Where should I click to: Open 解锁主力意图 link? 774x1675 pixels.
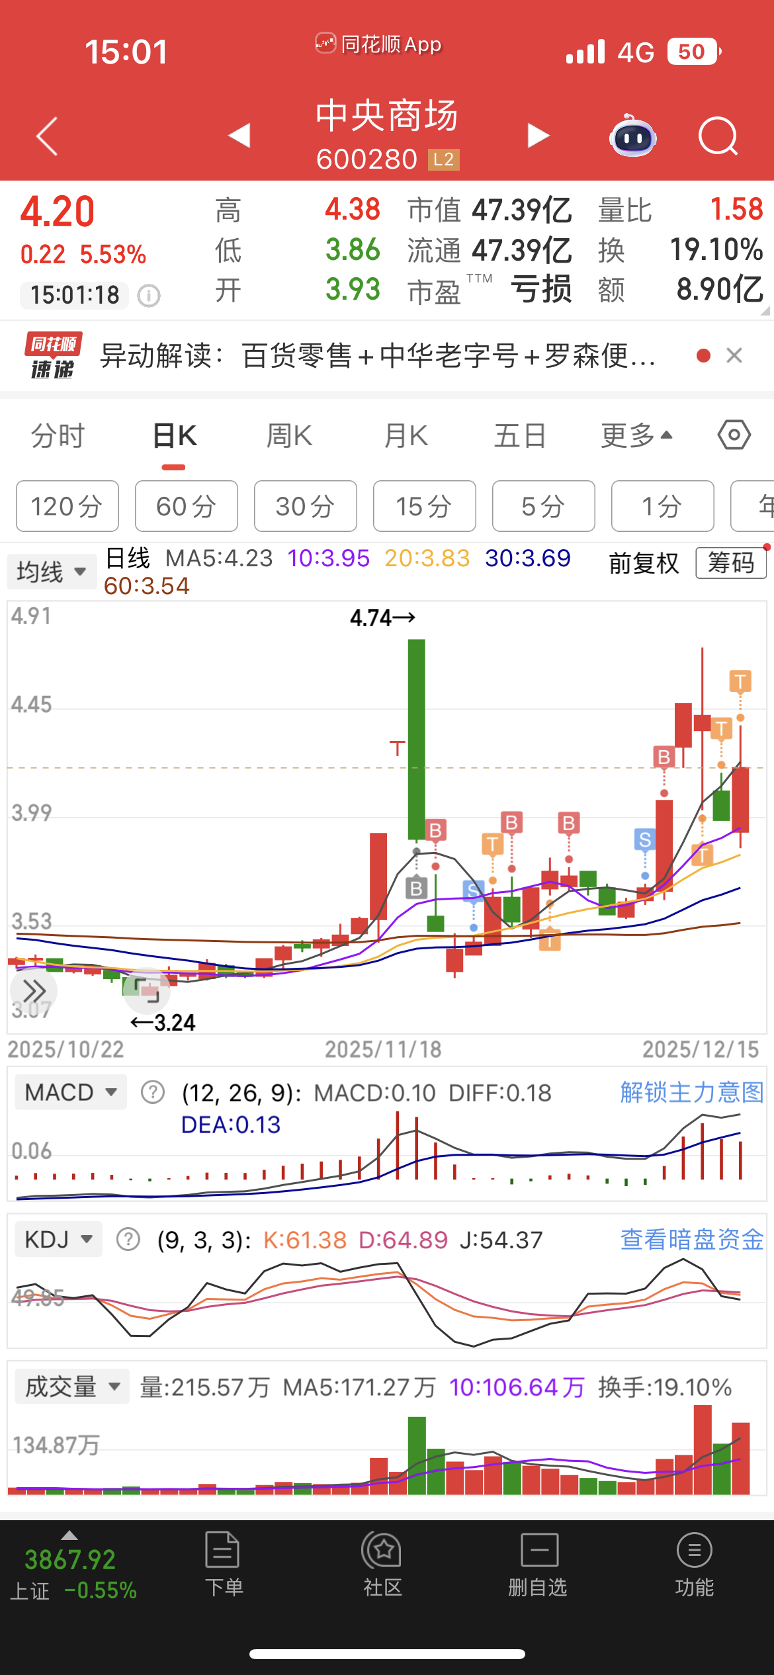coord(692,1092)
